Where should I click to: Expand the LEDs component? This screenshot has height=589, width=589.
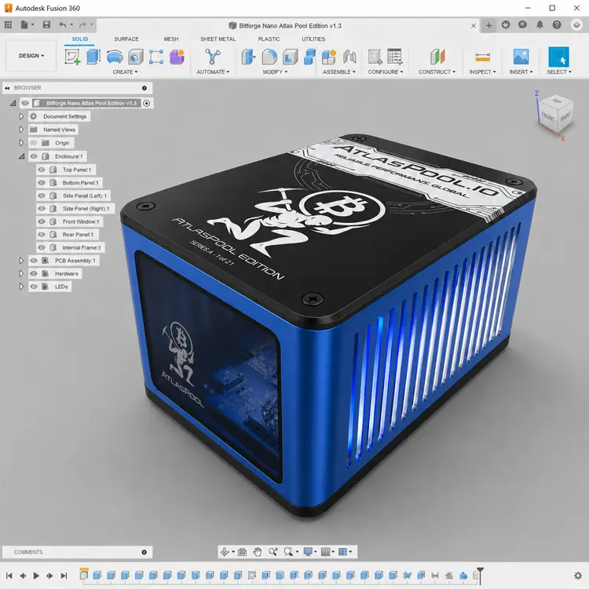click(x=21, y=287)
